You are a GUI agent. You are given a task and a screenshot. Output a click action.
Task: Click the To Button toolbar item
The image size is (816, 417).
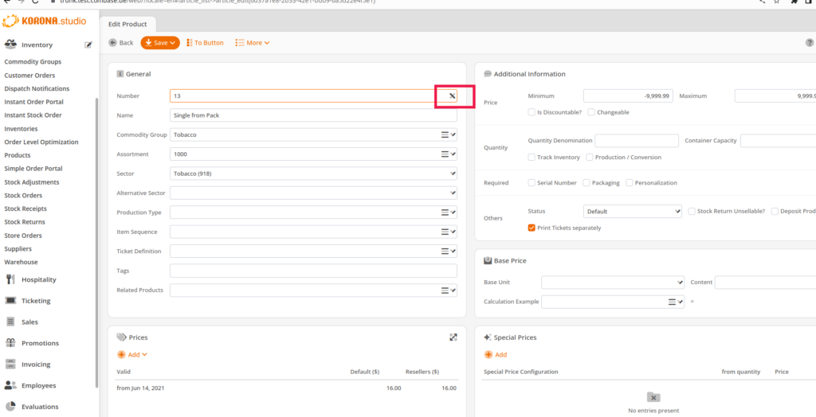[205, 43]
